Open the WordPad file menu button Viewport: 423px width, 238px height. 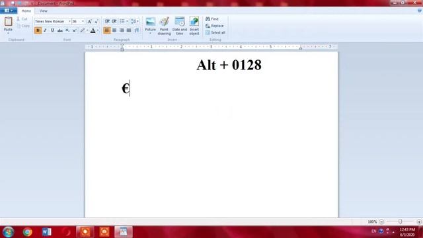coord(9,11)
